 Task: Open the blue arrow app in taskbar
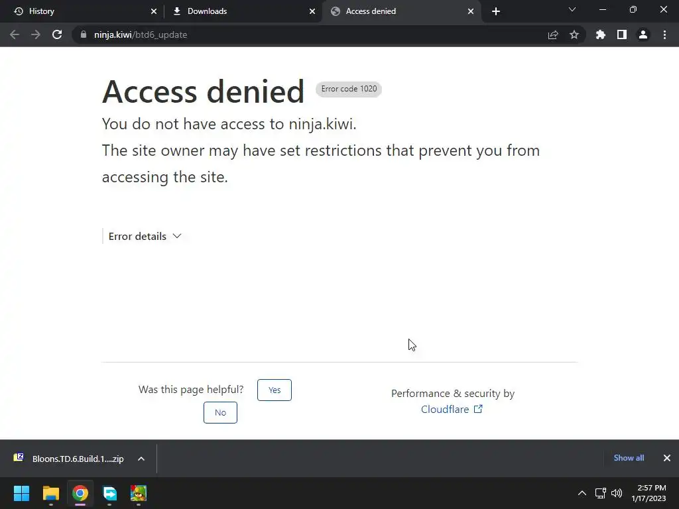(109, 493)
